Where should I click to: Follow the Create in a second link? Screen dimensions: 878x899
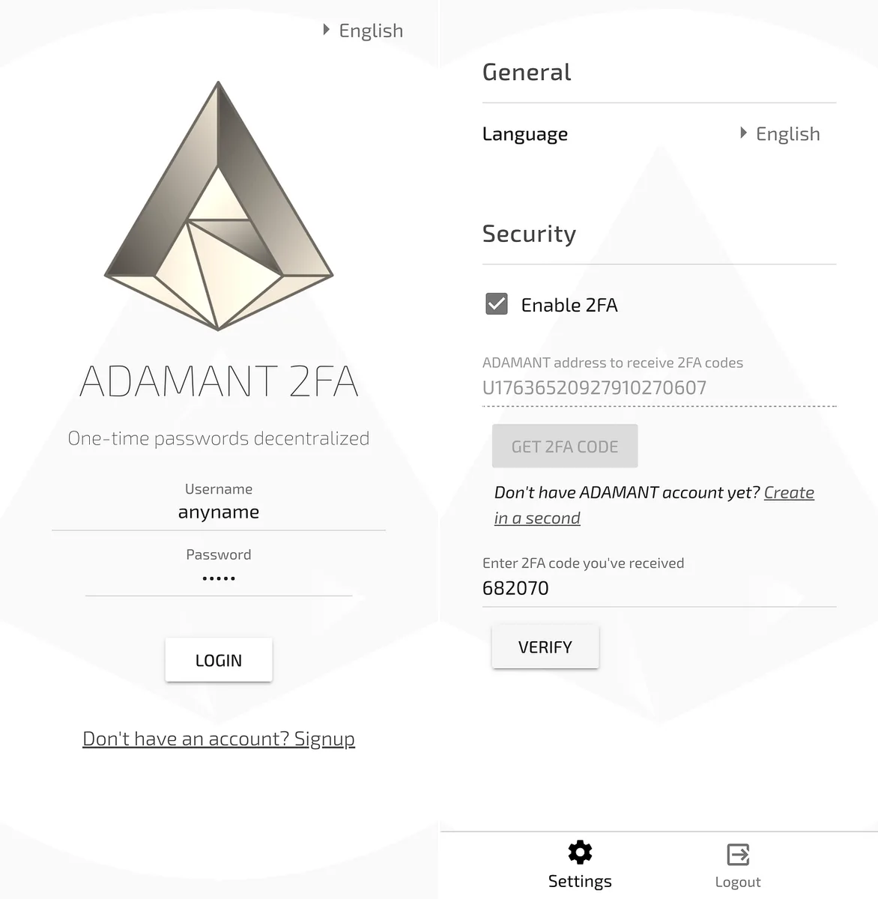pyautogui.click(x=654, y=505)
